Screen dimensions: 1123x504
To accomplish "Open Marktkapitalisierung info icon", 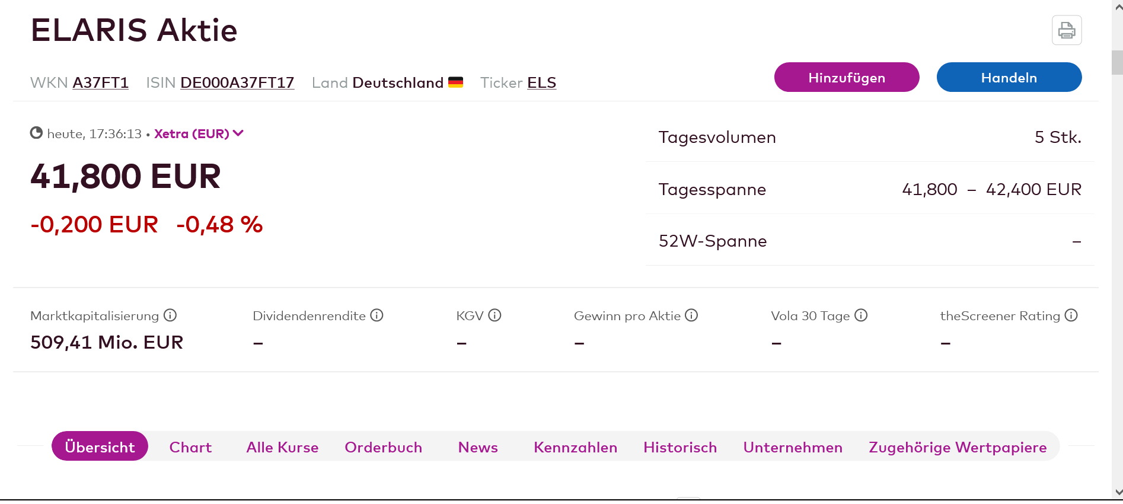I will tap(170, 315).
